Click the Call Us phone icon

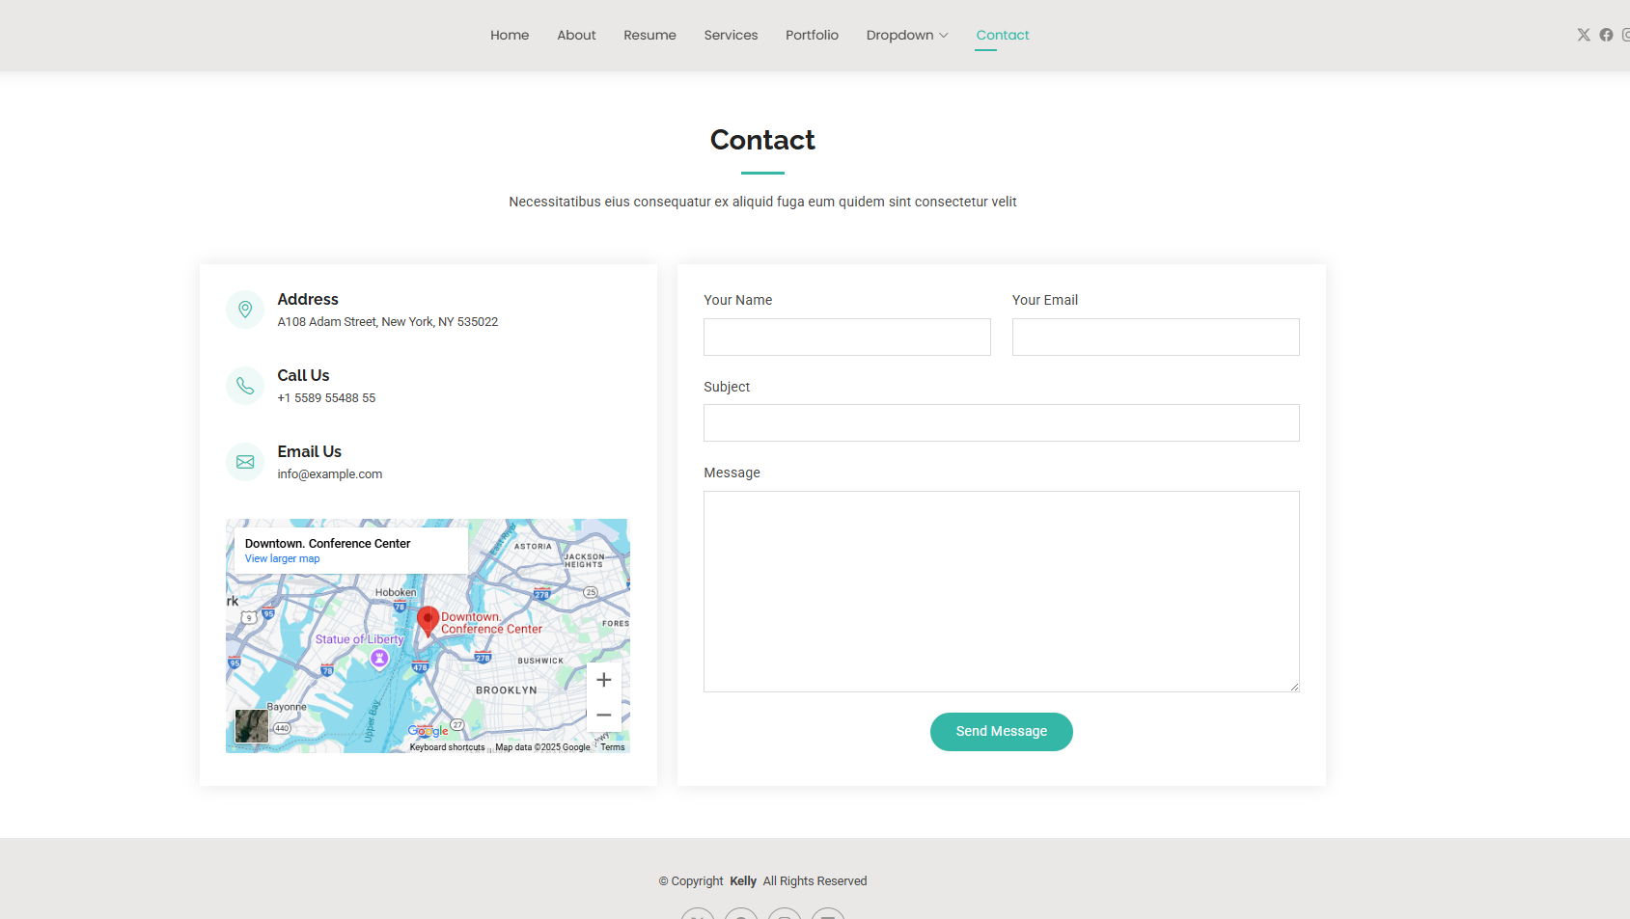pos(245,386)
